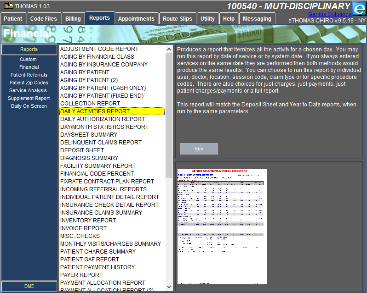Click the eTHOMAS 'e' logo icon

359,9
